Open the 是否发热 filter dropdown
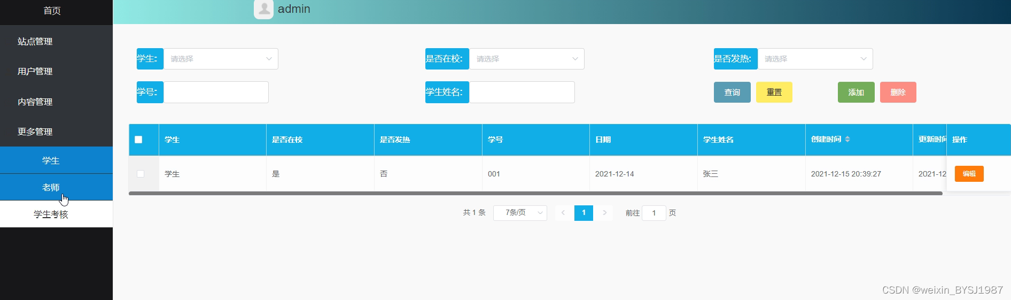 coord(815,59)
